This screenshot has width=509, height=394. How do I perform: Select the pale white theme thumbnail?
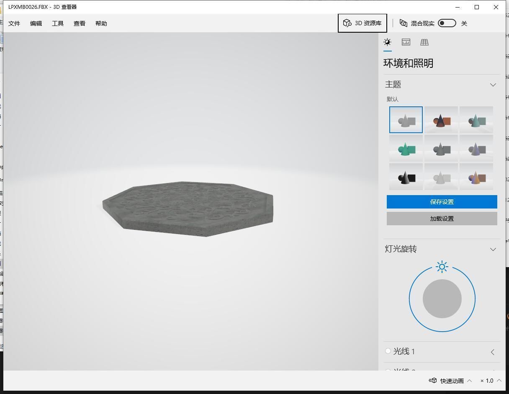click(441, 177)
